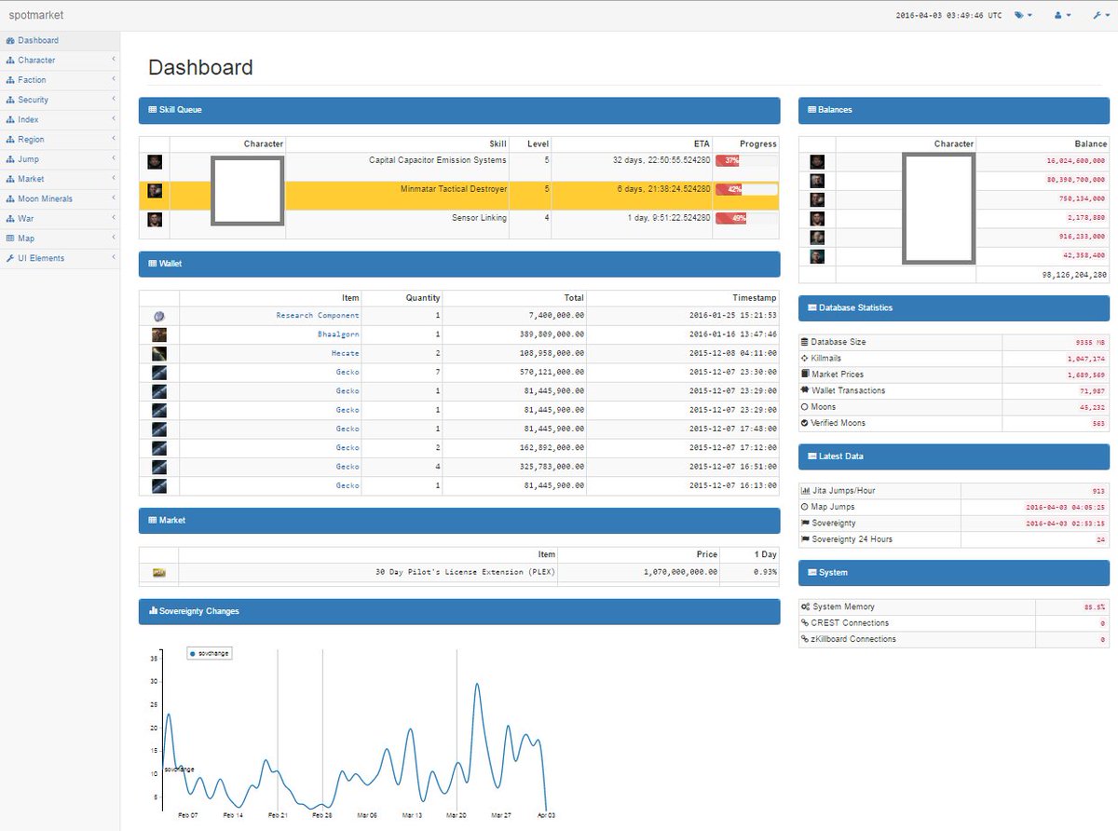The width and height of the screenshot is (1118, 831).
Task: Open the Hecate item link
Action: coord(346,353)
